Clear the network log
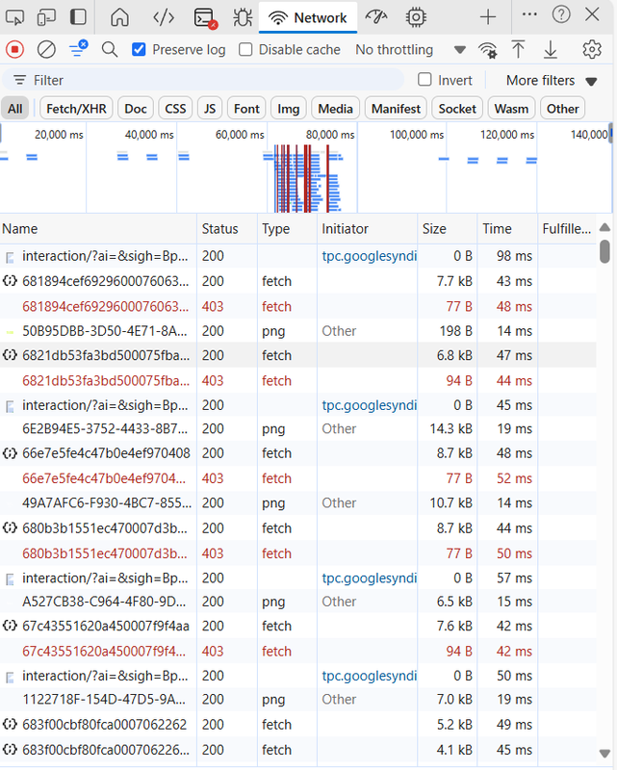617x770 pixels. (46, 50)
